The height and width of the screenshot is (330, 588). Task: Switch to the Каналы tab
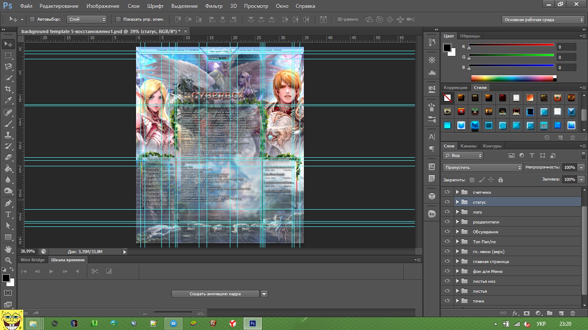tap(468, 146)
